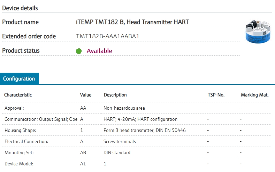The height and width of the screenshot is (172, 275).
Task: Click the Value column header
Action: (86, 95)
